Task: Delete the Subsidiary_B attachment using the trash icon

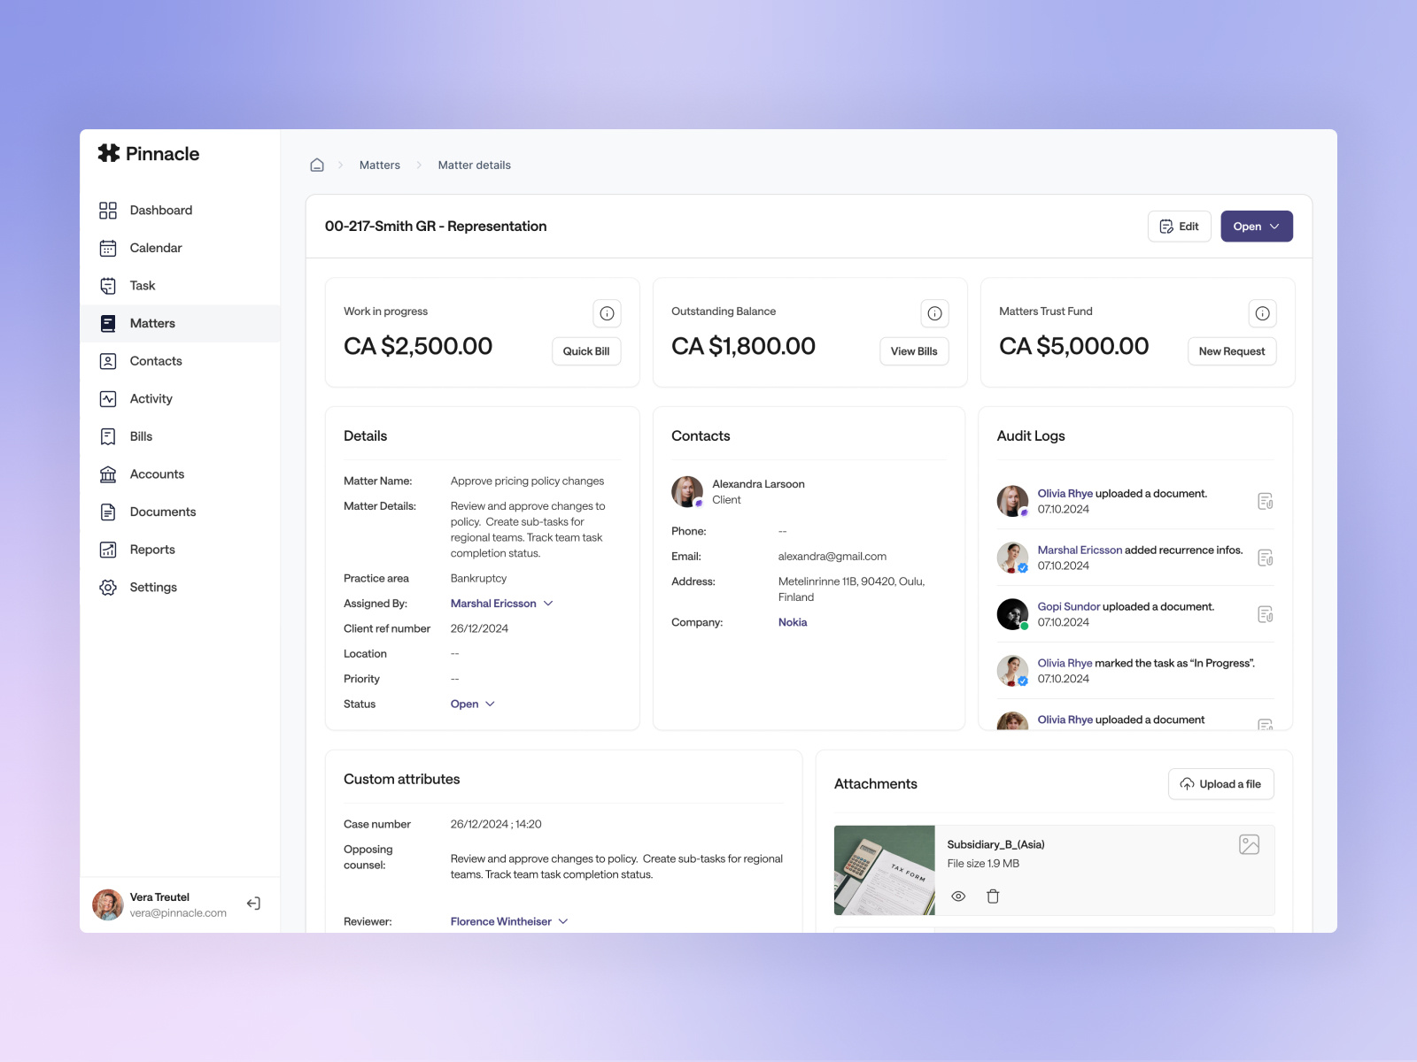Action: (993, 896)
